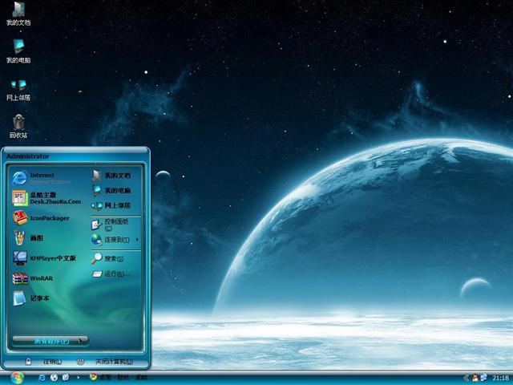Click the power icon beside 关闭计算机

tap(80, 362)
